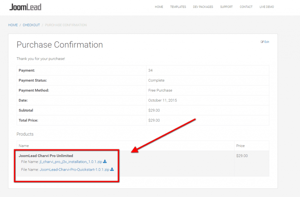Select the Payment Status row showing Complete

coord(156,80)
